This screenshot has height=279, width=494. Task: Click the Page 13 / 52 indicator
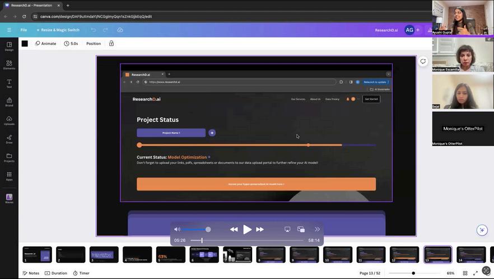(370, 273)
